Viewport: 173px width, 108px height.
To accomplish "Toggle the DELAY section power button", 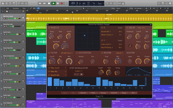I will coord(127,28).
